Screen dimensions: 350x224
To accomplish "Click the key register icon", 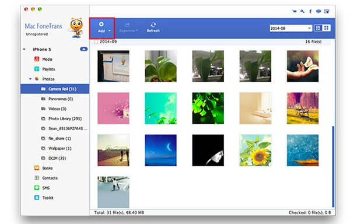I will (x=302, y=11).
